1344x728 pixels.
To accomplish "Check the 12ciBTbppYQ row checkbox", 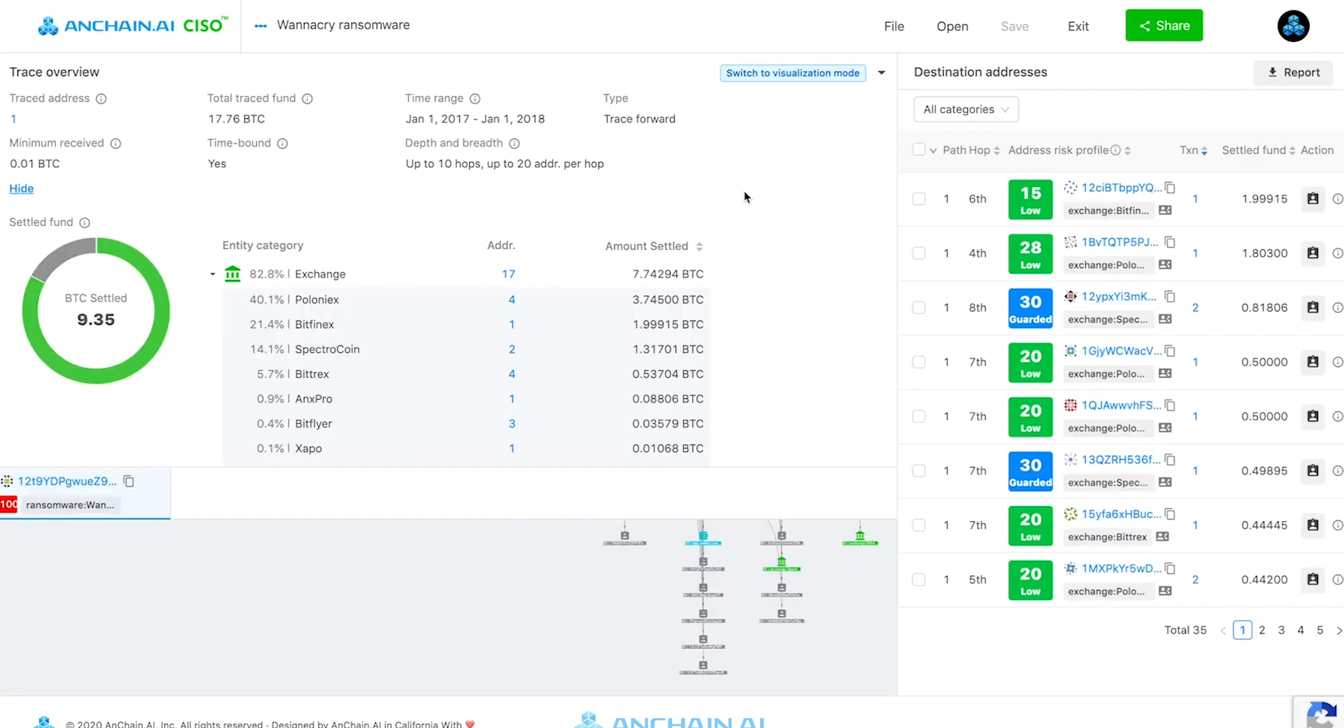I will [x=919, y=199].
